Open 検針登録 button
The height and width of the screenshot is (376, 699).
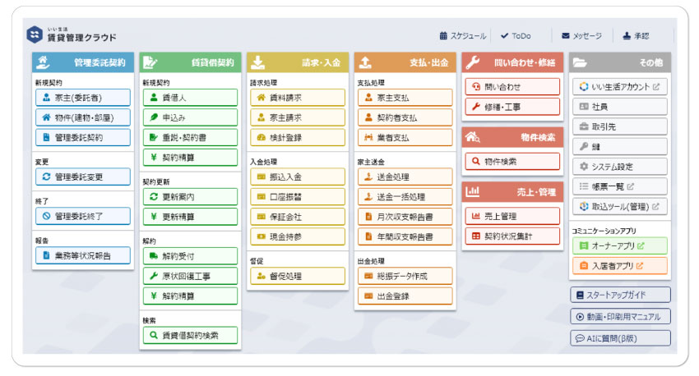(x=298, y=137)
